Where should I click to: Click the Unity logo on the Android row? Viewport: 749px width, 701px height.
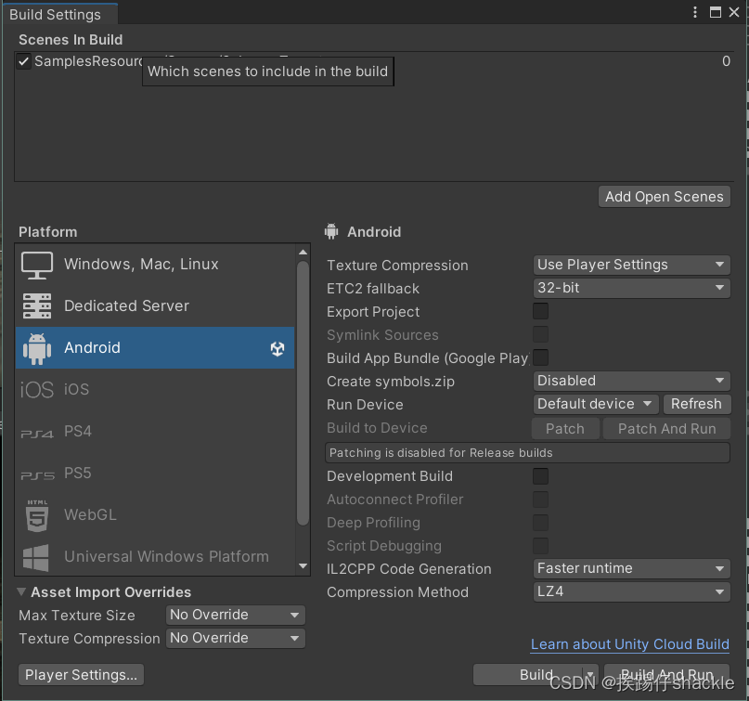(x=278, y=349)
